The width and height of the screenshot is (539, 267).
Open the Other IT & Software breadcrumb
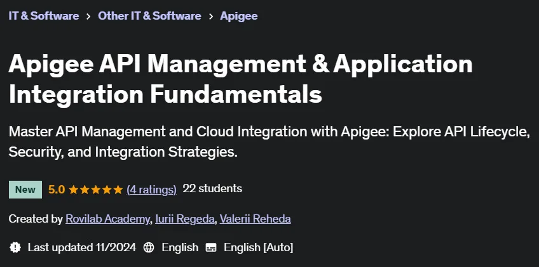point(149,16)
